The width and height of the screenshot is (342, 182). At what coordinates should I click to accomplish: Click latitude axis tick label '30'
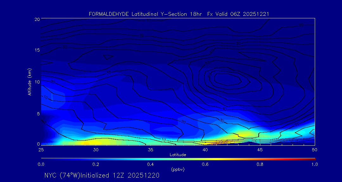(96, 150)
